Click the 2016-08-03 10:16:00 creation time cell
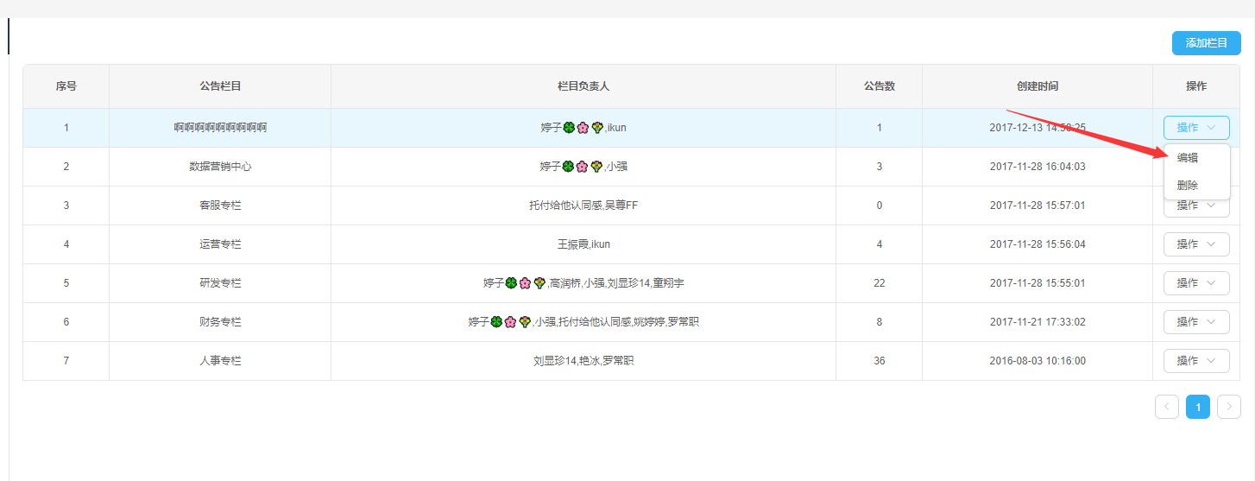The width and height of the screenshot is (1255, 481). point(1037,361)
